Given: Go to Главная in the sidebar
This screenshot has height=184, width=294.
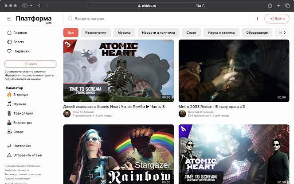Looking at the screenshot, I should tap(20, 32).
